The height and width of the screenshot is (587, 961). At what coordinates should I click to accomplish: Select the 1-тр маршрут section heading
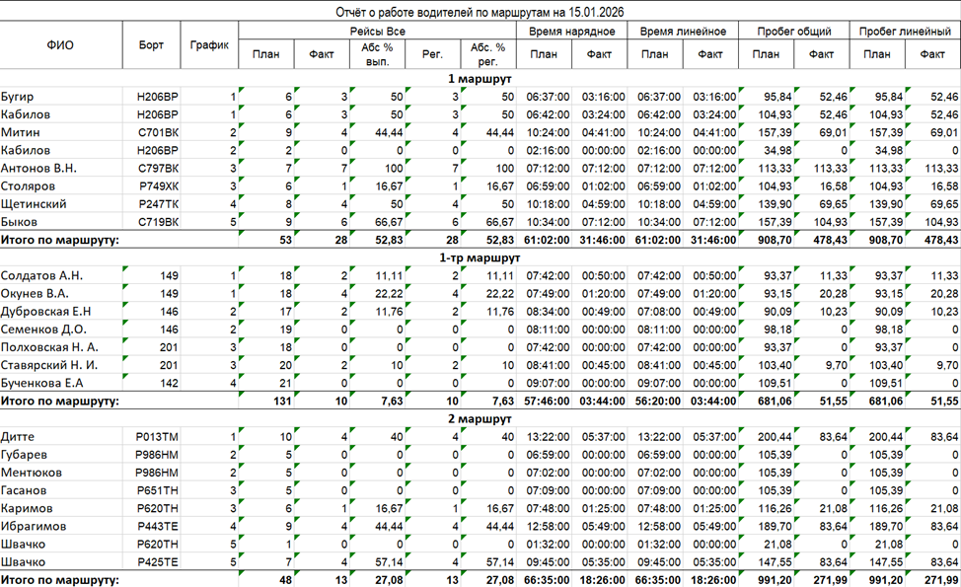click(480, 257)
